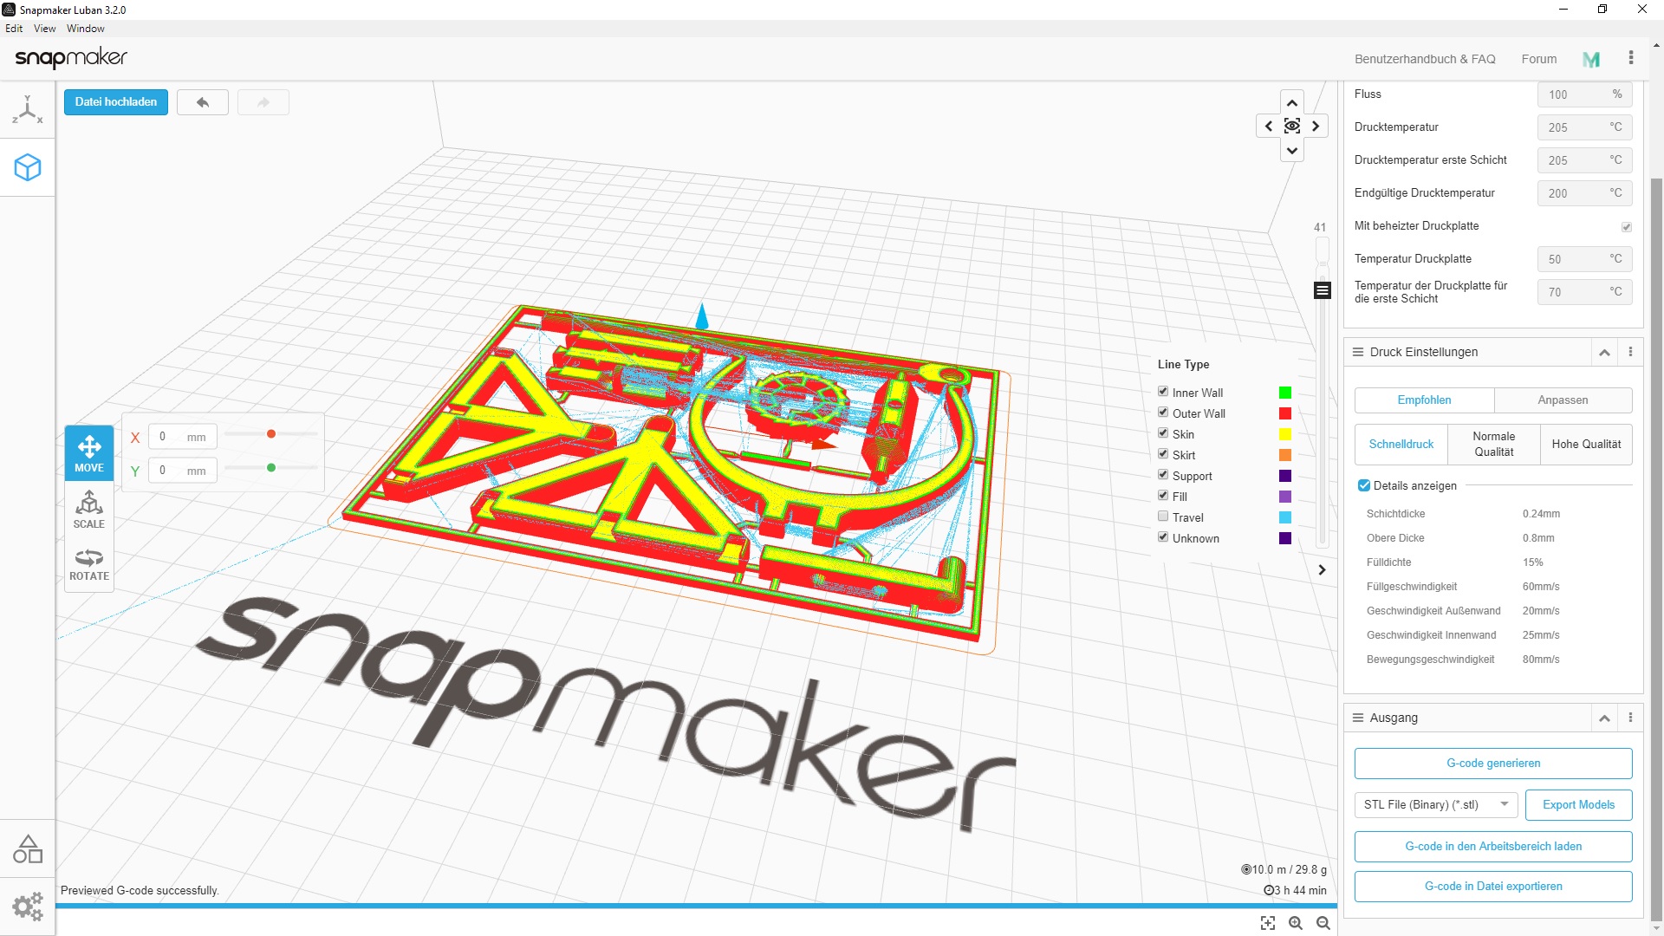Collapse the Line Type legend arrow
Viewport: 1664px width, 936px height.
click(x=1322, y=569)
